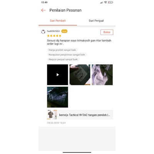Select the five-star rating row
This screenshot has width=154, height=154.
[54, 36]
